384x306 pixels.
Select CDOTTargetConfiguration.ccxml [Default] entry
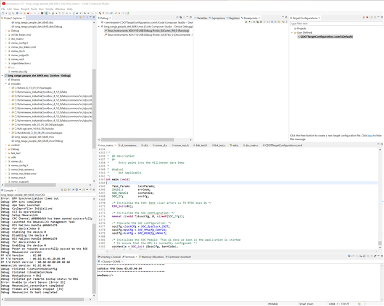[325, 37]
